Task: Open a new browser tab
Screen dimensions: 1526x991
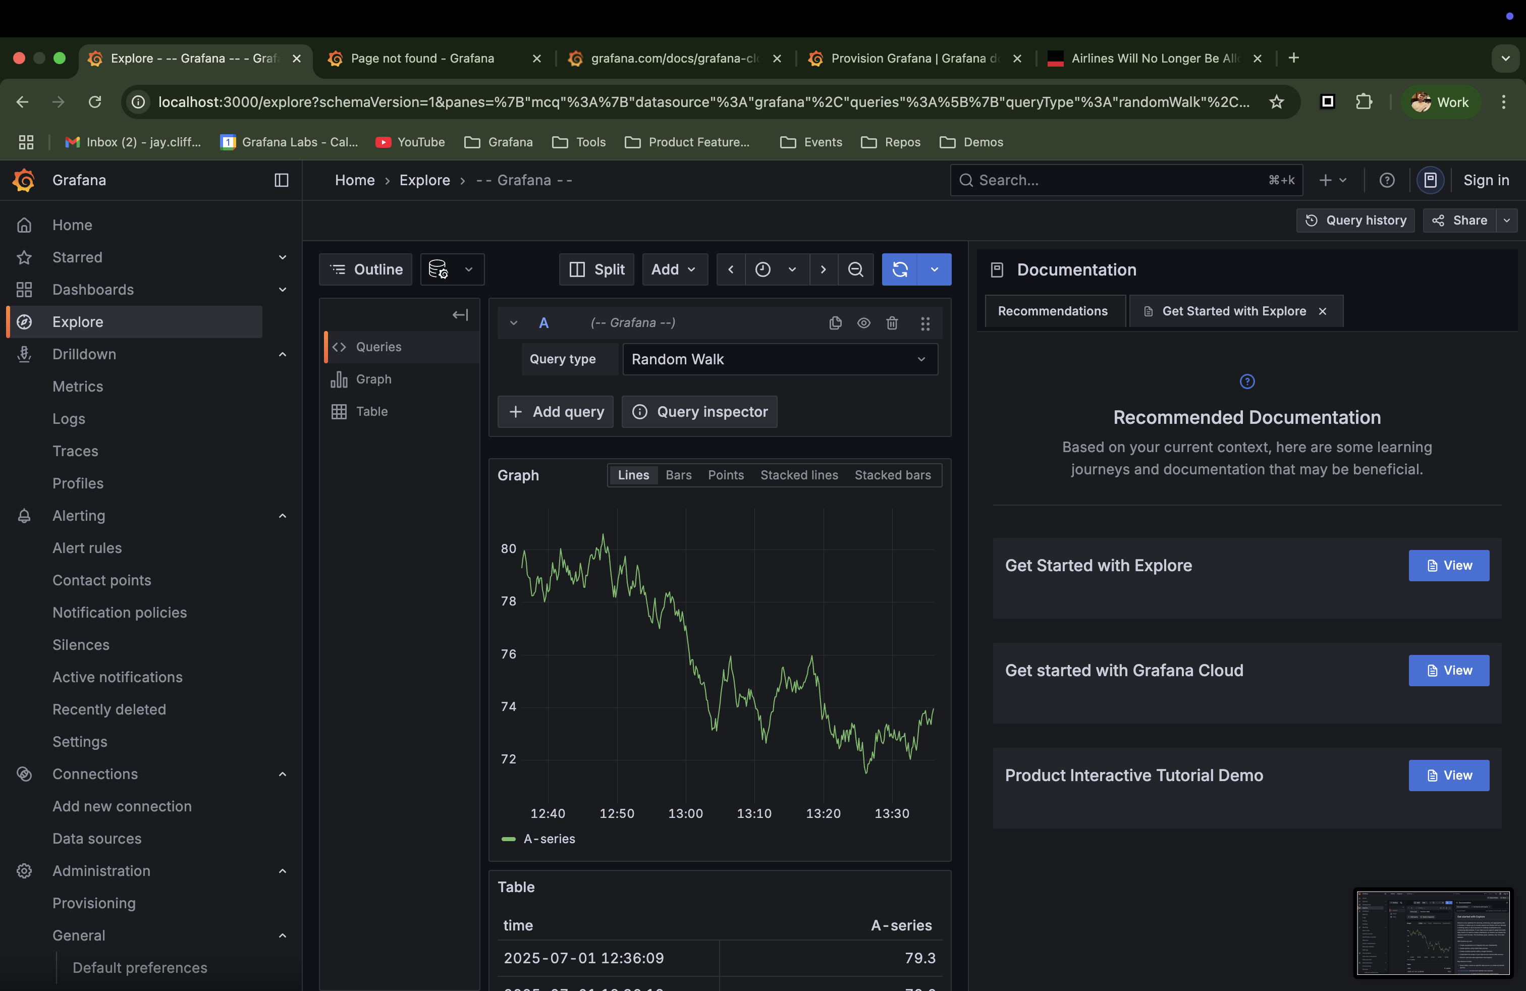Action: pos(1294,59)
